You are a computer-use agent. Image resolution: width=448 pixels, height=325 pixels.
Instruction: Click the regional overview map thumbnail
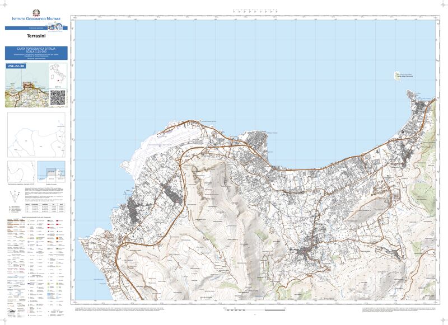coord(26,88)
